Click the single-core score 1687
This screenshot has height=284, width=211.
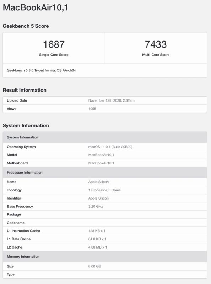54,44
